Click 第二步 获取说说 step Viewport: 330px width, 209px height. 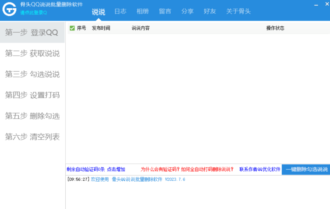pyautogui.click(x=32, y=53)
